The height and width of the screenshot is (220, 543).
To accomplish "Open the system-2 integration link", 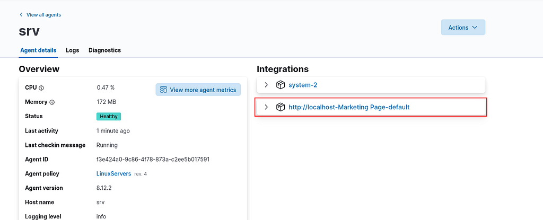I will (303, 85).
